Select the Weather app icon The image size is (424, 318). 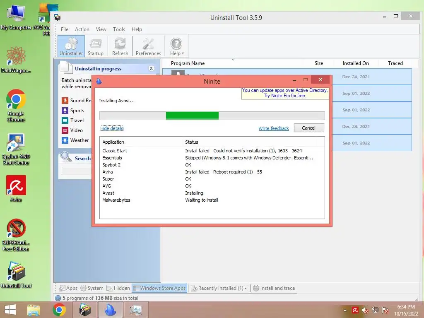coord(65,140)
